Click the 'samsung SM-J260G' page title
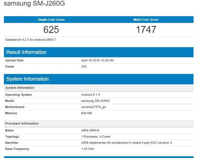The image size is (198, 158). pyautogui.click(x=34, y=3)
